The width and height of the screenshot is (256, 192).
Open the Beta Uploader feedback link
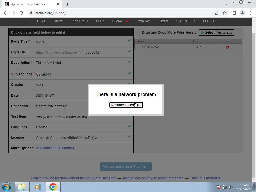[73, 178]
